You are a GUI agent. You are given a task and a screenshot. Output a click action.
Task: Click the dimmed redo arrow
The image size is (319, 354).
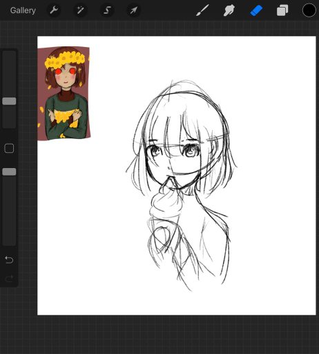coord(9,279)
